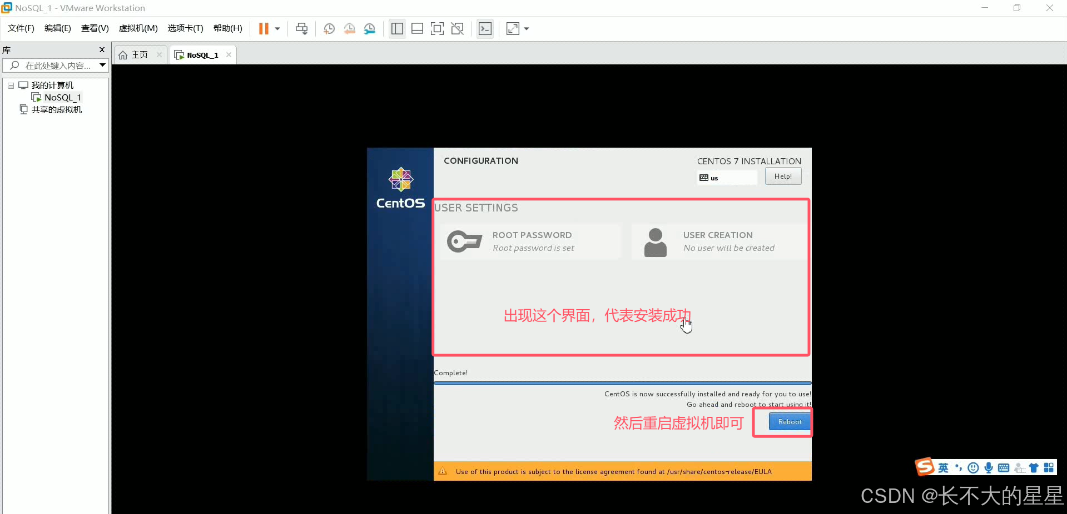The width and height of the screenshot is (1067, 514).
Task: Close the NoSQL_1 tab
Action: pyautogui.click(x=229, y=55)
